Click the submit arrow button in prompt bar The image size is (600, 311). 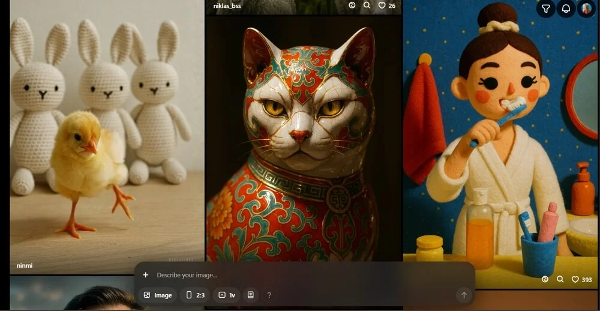463,295
